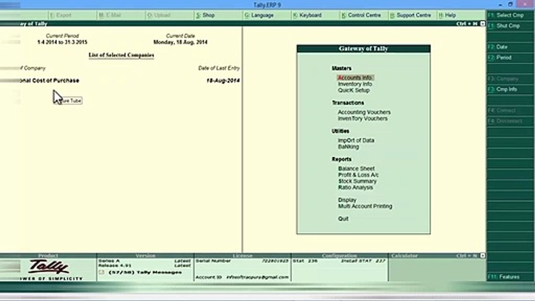Open Stock Summary report
The height and width of the screenshot is (301, 535).
pyautogui.click(x=357, y=181)
